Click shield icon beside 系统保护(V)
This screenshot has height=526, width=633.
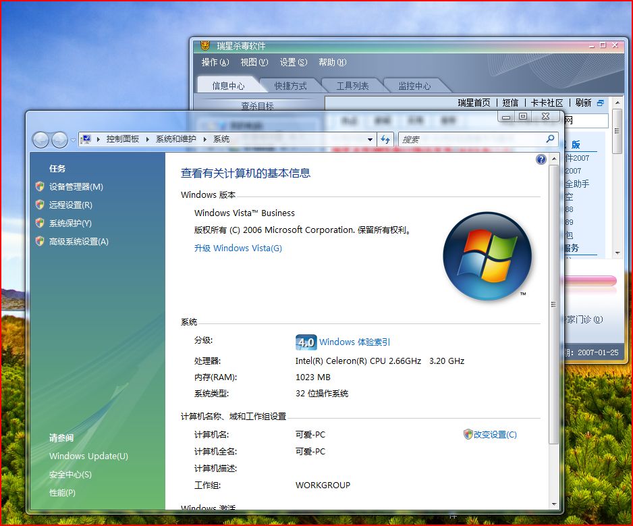[x=40, y=223]
